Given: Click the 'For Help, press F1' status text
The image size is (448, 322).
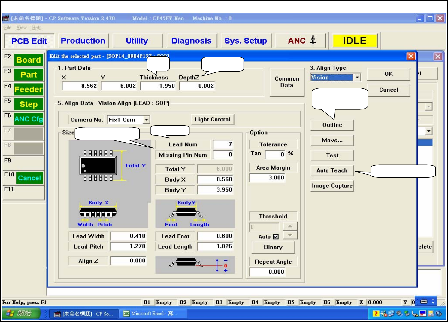Looking at the screenshot, I should click(x=24, y=302).
